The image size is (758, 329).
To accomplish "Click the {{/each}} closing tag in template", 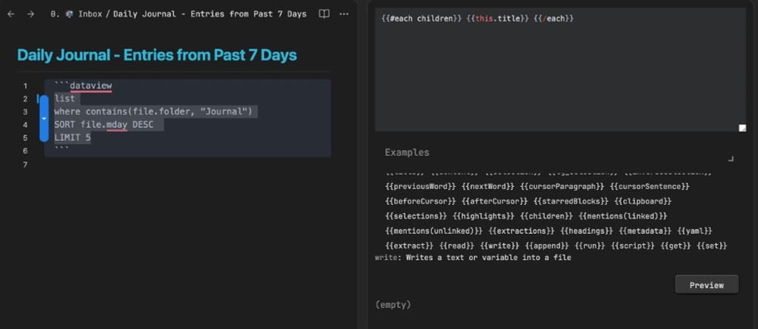I will pos(554,19).
